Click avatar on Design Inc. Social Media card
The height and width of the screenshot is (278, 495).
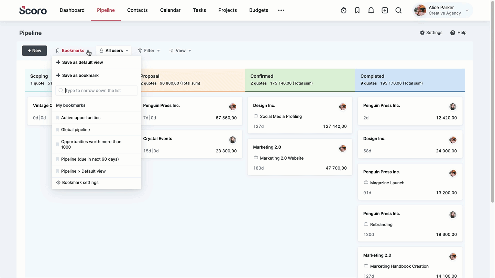[343, 107]
